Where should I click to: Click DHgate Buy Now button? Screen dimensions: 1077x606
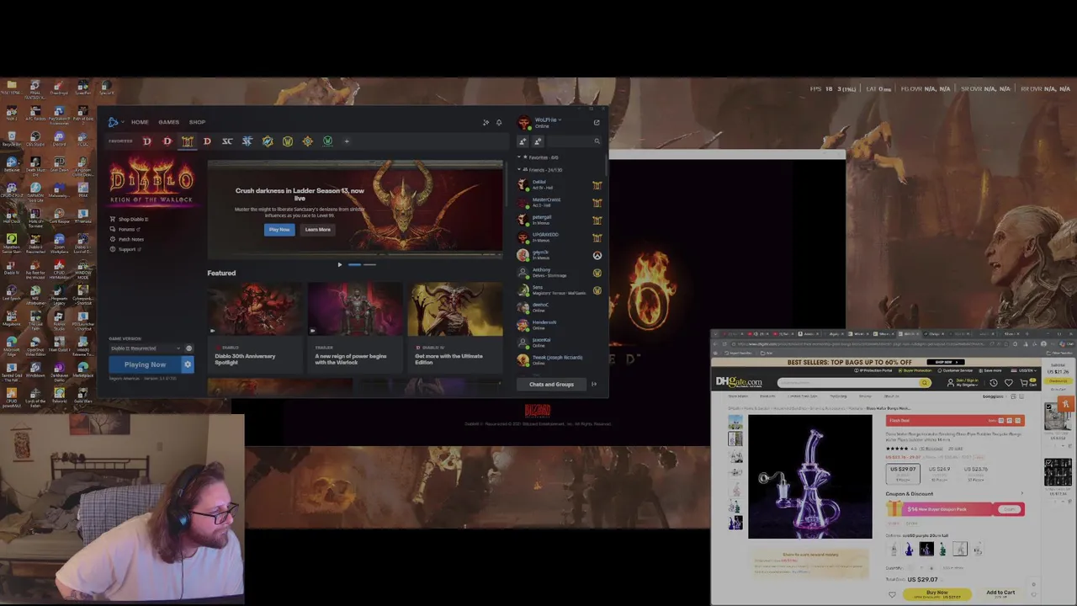pyautogui.click(x=936, y=594)
